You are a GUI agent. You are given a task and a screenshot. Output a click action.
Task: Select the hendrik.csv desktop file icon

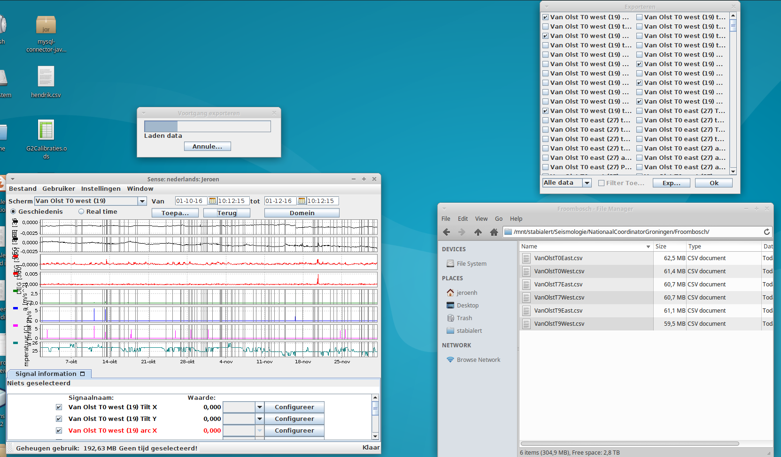coord(46,76)
